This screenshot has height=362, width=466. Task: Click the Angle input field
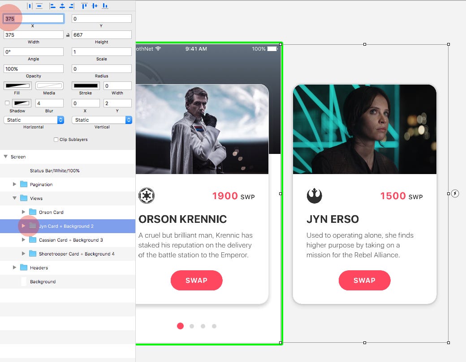[34, 51]
